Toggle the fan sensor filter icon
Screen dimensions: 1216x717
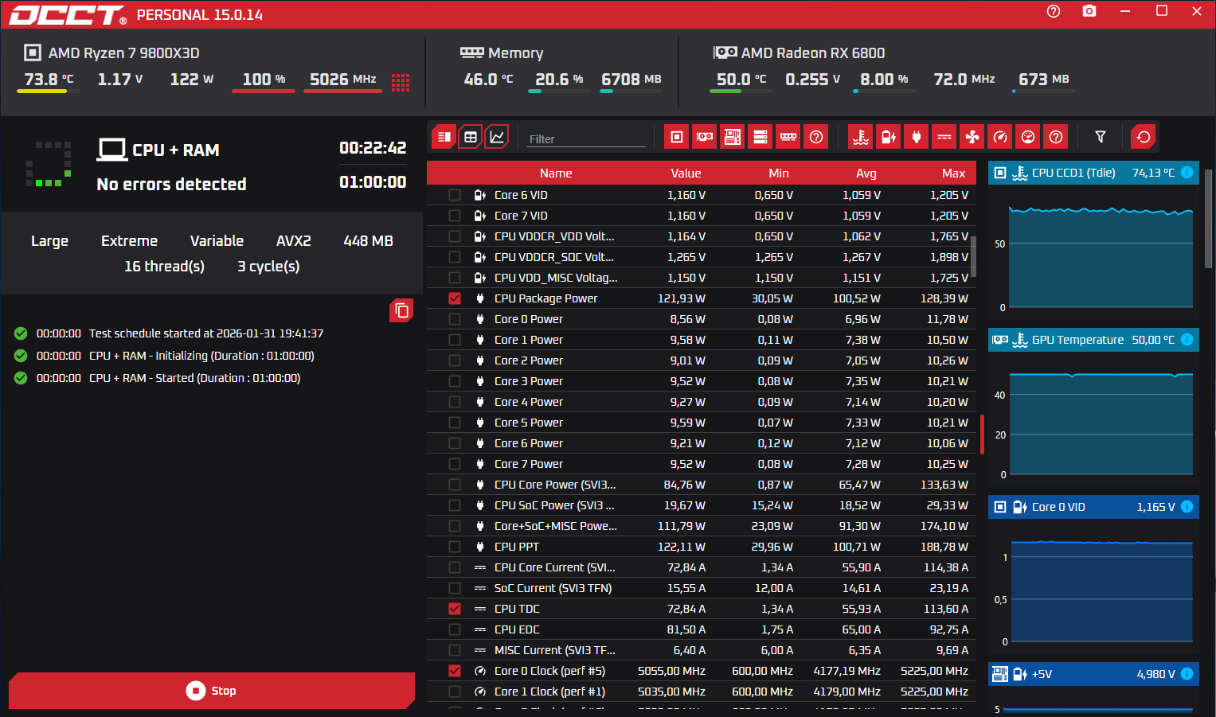[972, 137]
